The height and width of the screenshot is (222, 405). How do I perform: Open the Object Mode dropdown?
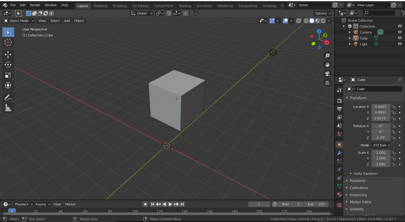tap(19, 21)
